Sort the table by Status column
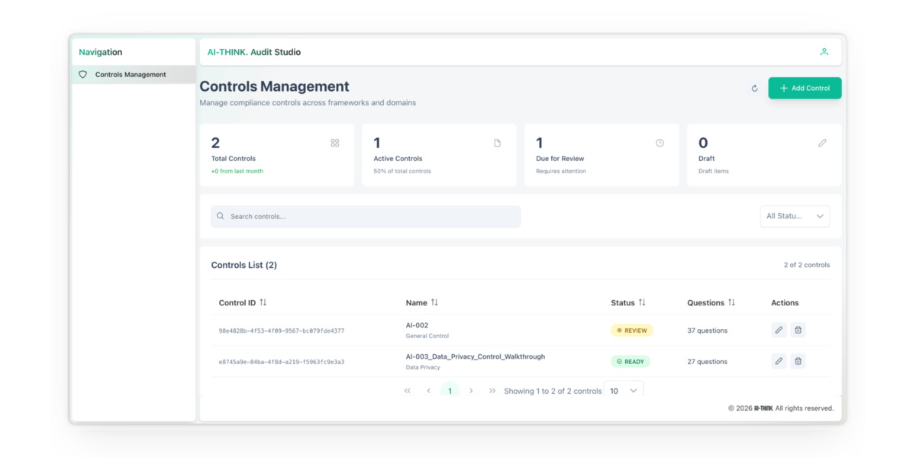Viewport: 916px width, 458px height. [x=641, y=303]
